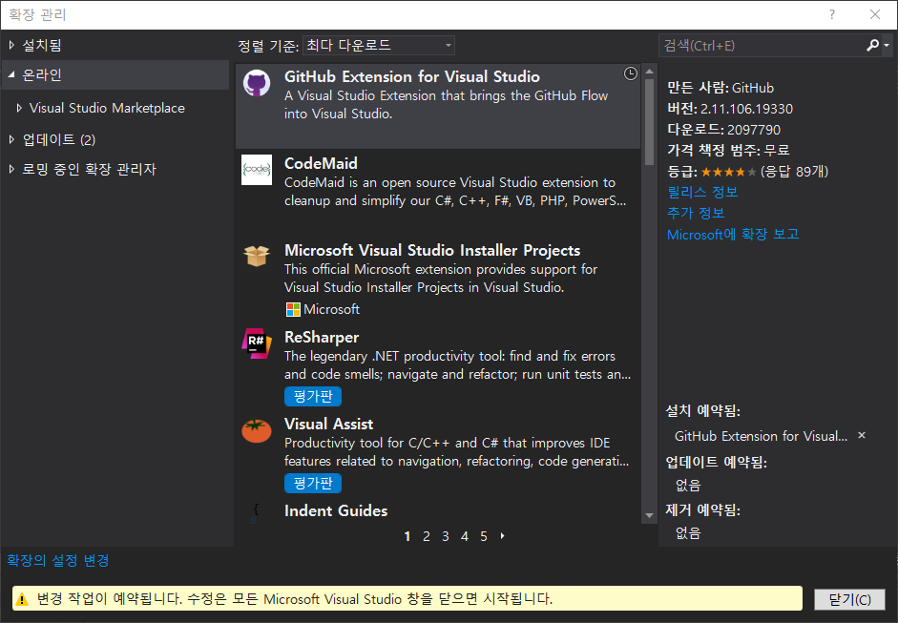Viewport: 898px width, 623px height.
Task: Expand the 설치됨 category
Action: [11, 45]
